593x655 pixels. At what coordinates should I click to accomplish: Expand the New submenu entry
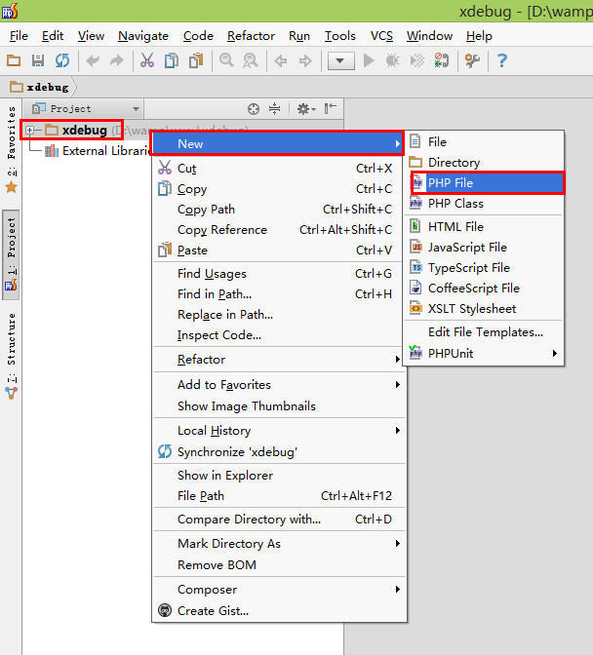(278, 143)
